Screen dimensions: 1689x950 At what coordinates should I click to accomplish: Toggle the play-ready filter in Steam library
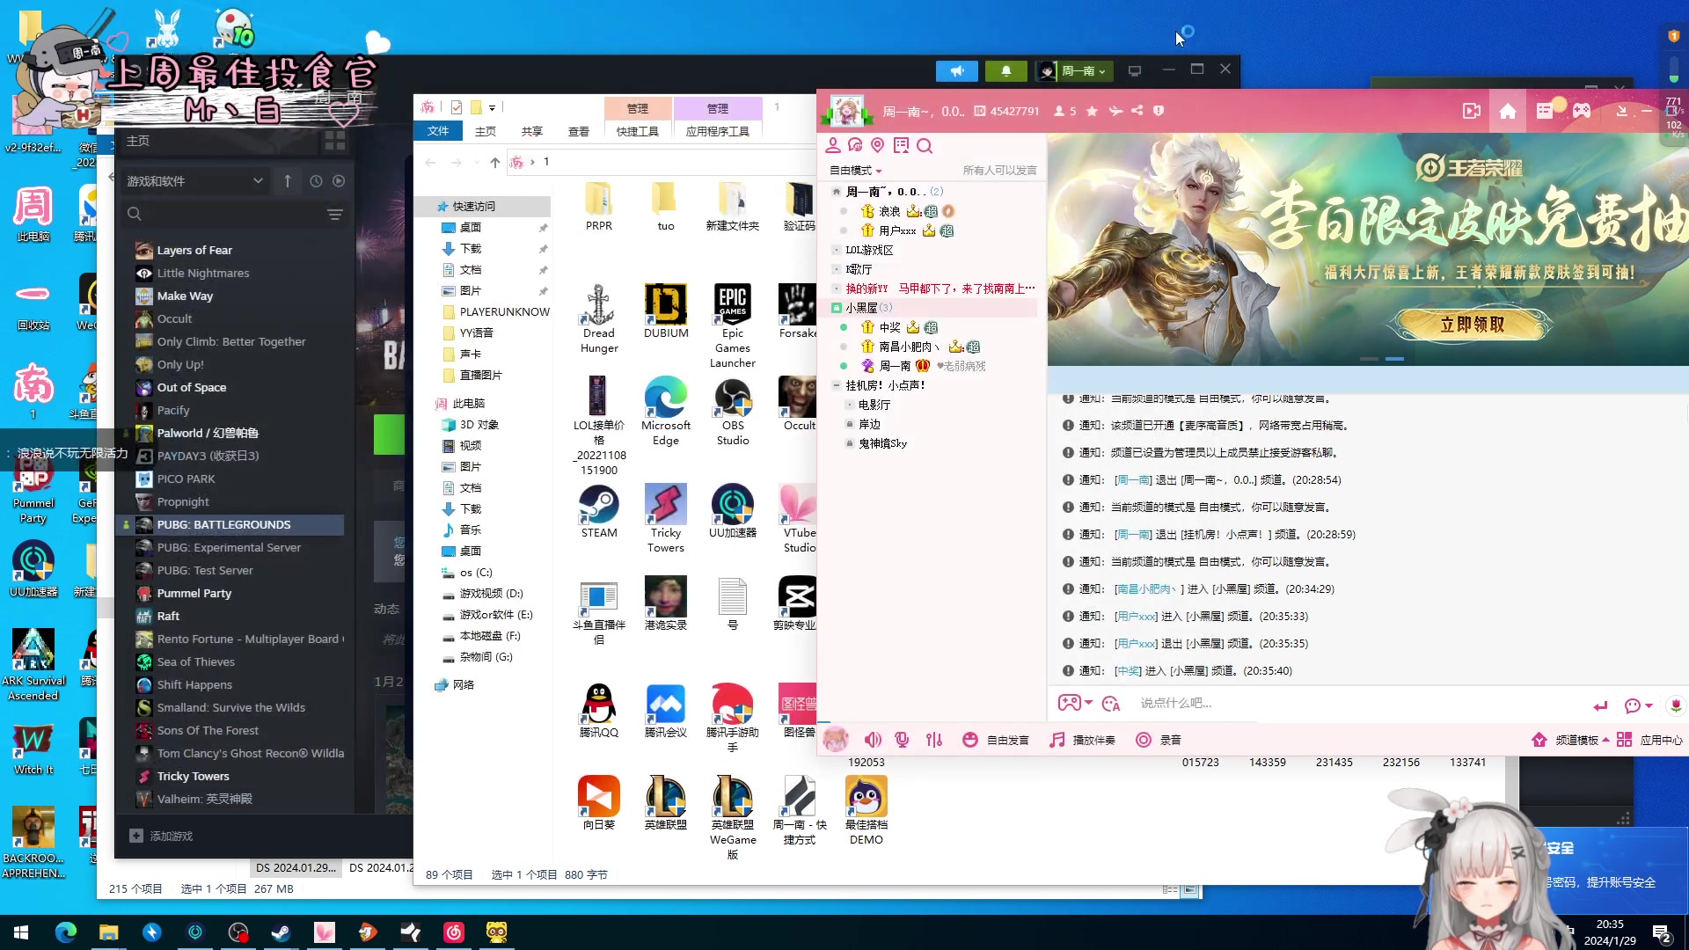339,181
